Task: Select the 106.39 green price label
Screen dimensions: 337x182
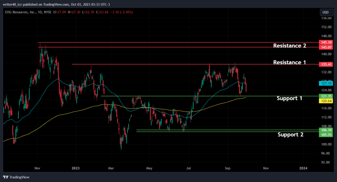Action: coord(326,130)
